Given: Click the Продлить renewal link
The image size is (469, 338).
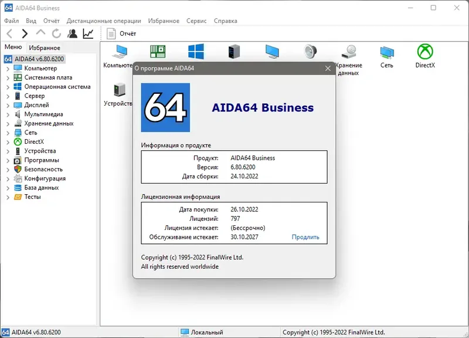Looking at the screenshot, I should tap(305, 237).
